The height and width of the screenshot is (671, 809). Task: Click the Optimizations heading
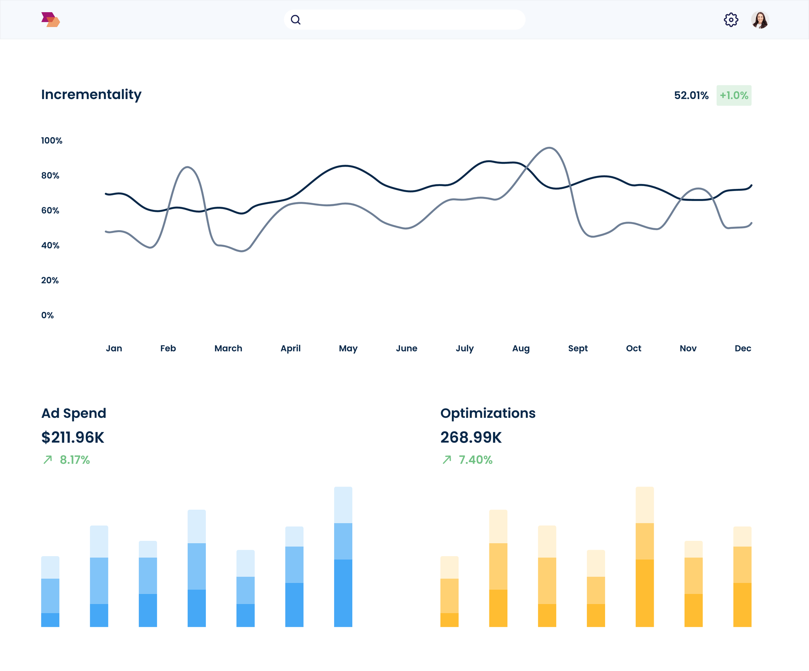pyautogui.click(x=488, y=413)
